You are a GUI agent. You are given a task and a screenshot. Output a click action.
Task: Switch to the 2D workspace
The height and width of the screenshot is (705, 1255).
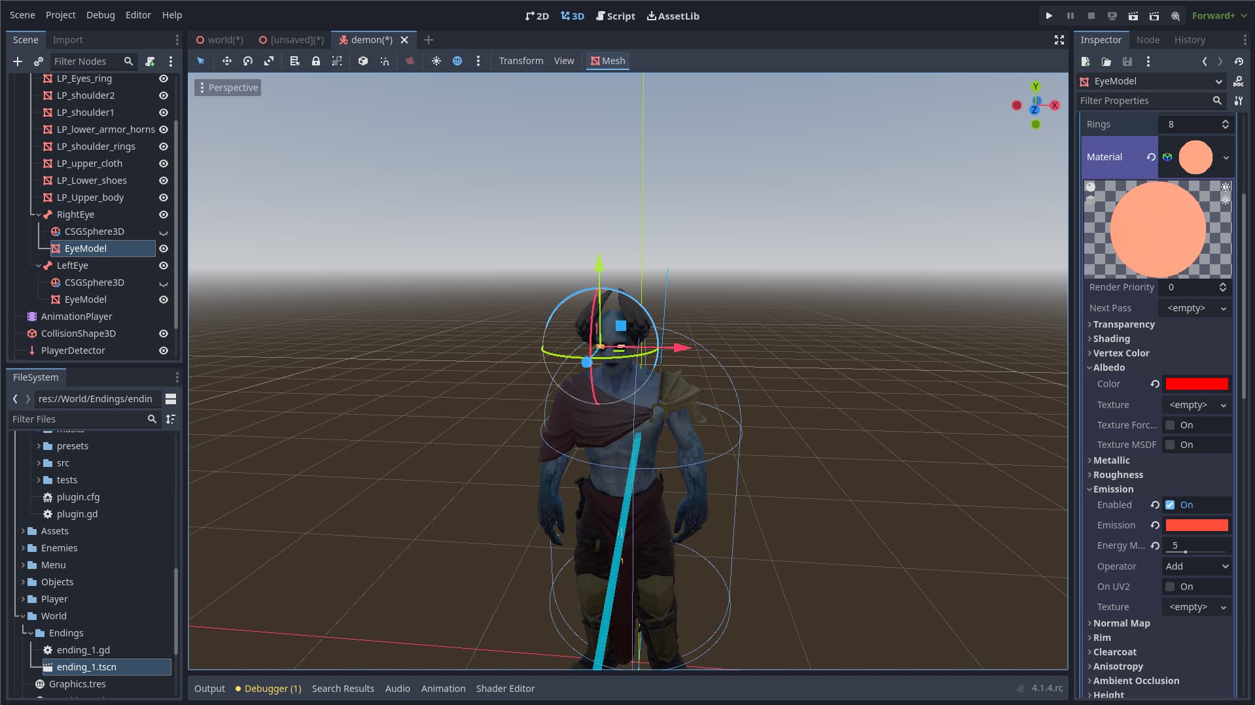[x=537, y=16]
